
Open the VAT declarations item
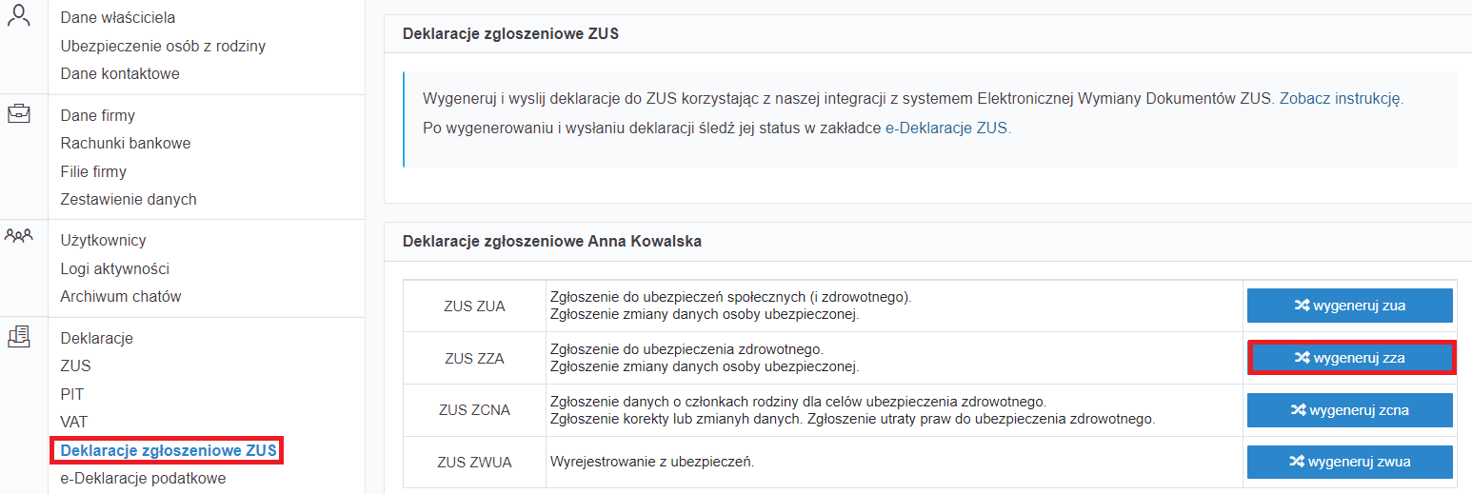coord(73,421)
